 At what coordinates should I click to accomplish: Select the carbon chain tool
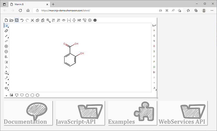click(x=6, y=41)
